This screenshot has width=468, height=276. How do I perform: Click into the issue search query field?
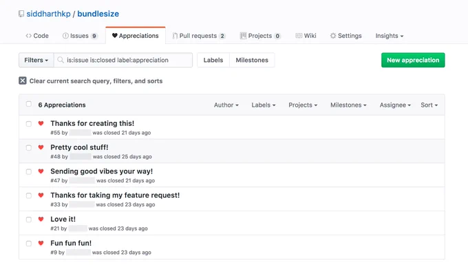coord(123,60)
